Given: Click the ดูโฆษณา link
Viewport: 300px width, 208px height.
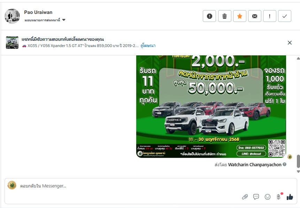Looking at the screenshot, I should pos(148,46).
